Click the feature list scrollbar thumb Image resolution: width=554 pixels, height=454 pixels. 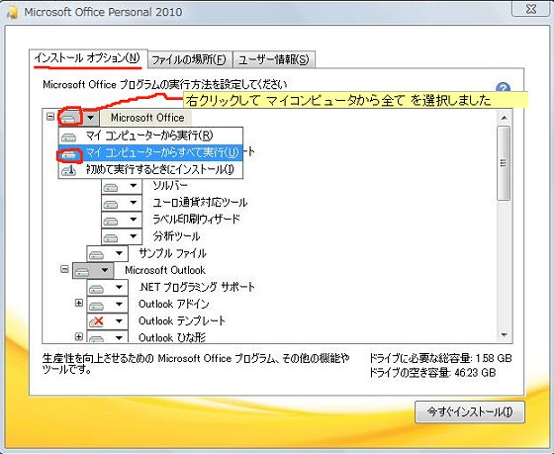tap(504, 163)
